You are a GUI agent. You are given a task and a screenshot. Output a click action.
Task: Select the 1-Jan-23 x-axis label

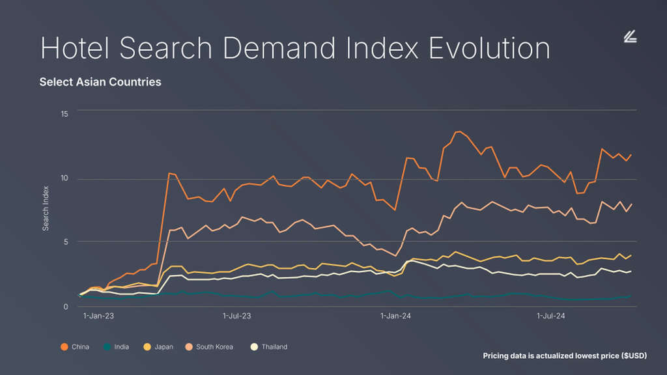coord(98,316)
